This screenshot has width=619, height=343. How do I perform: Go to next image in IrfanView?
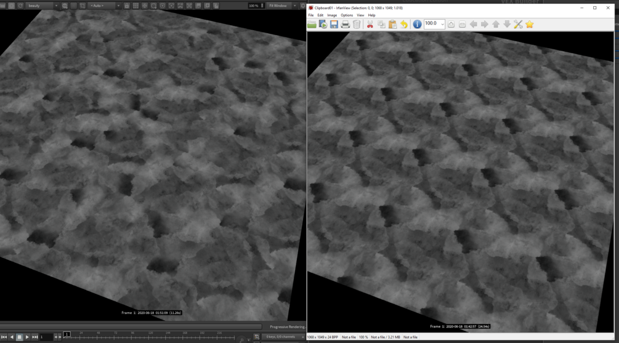[x=484, y=25]
